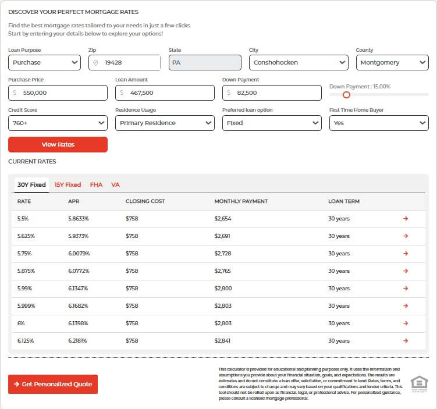Image resolution: width=437 pixels, height=409 pixels.
Task: Click the arrow for the 5.99% rate row
Action: tap(406, 289)
